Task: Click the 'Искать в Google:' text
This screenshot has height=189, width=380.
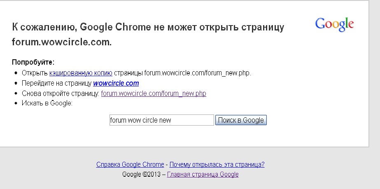Action: [x=47, y=103]
